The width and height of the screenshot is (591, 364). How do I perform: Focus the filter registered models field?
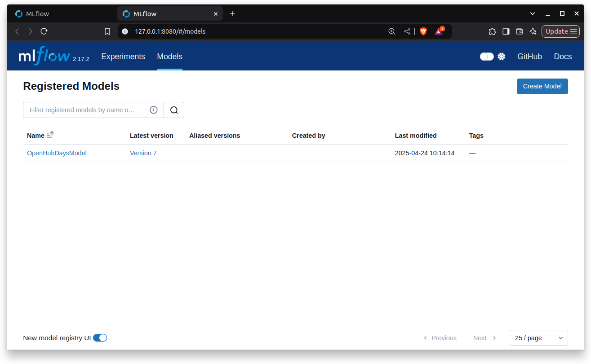(x=93, y=110)
